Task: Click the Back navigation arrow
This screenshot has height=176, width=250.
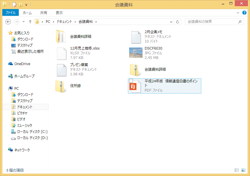Action: [8, 22]
